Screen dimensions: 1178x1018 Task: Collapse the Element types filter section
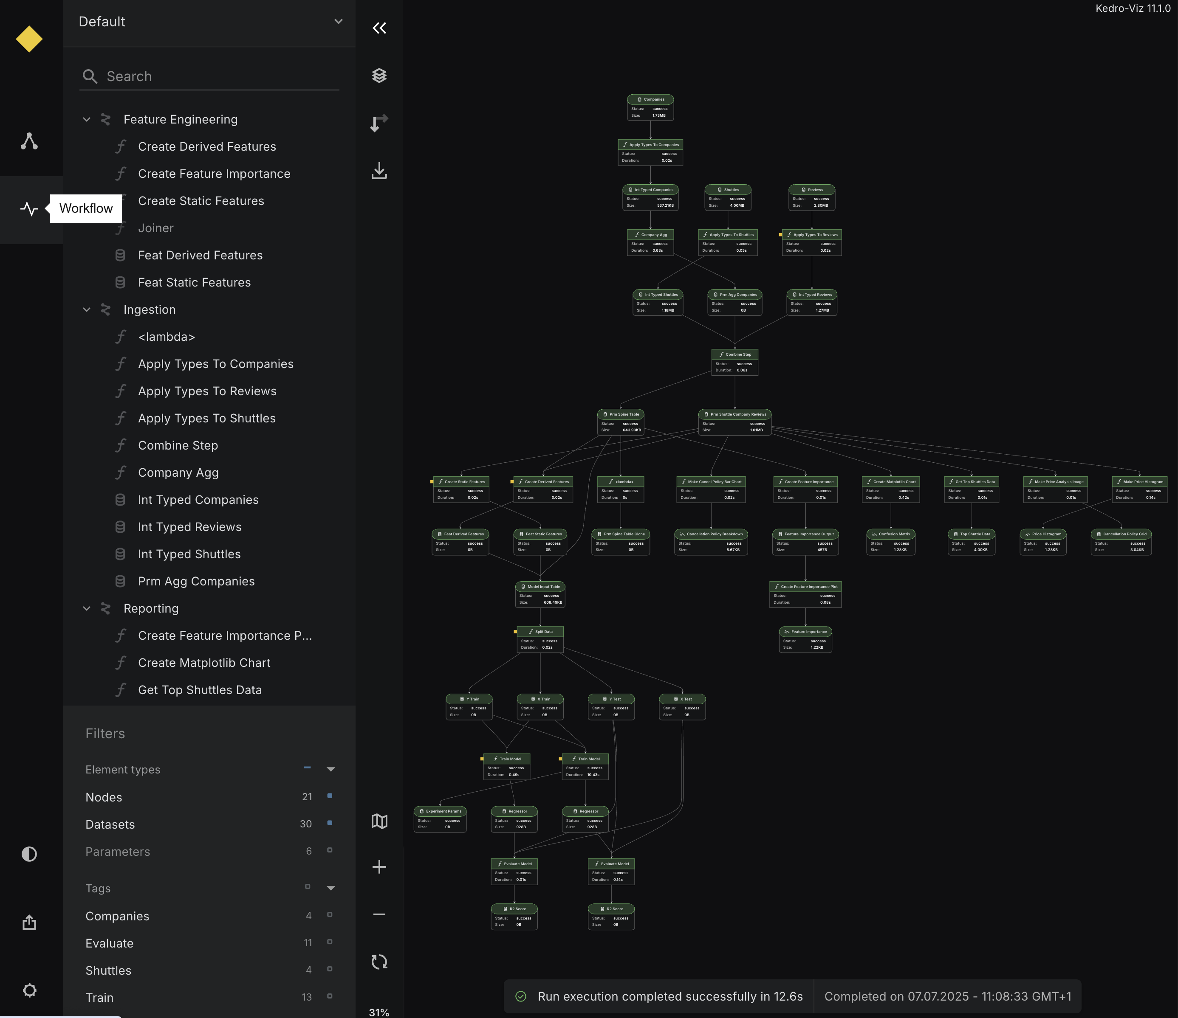[331, 769]
